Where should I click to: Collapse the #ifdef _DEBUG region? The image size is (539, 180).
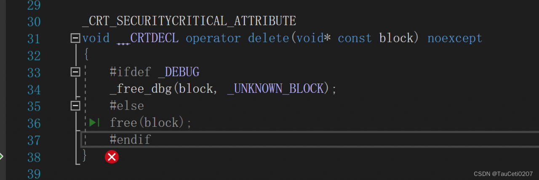(75, 72)
